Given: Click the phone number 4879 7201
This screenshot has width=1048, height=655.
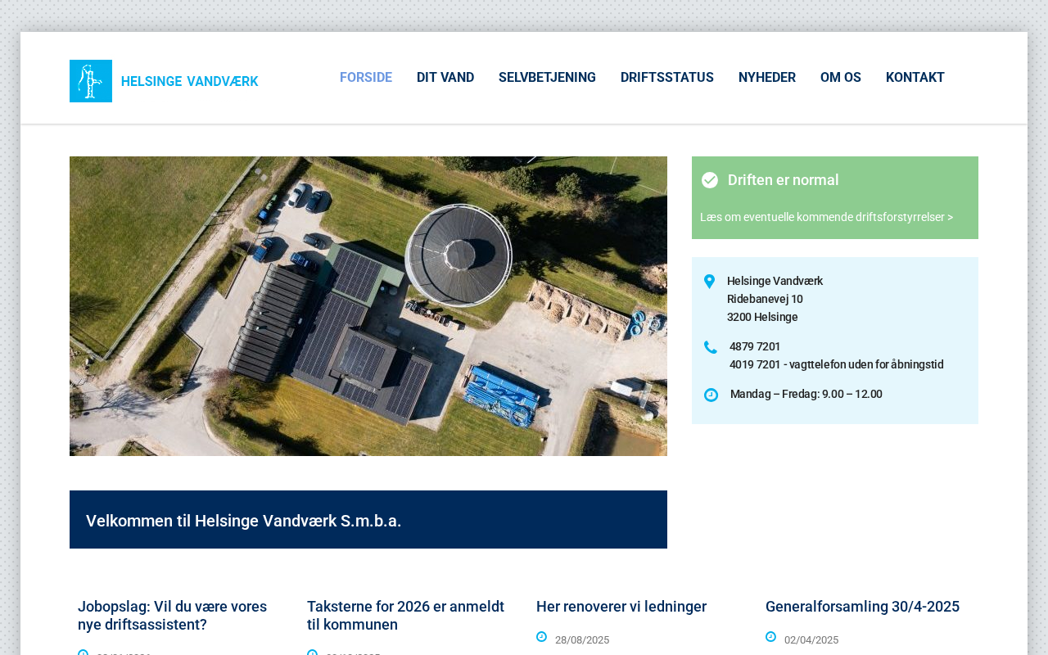Looking at the screenshot, I should pos(755,346).
